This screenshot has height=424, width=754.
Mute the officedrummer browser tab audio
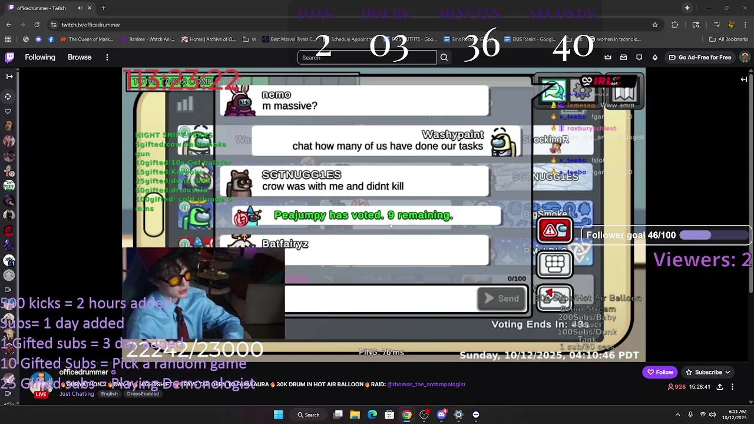tap(80, 8)
